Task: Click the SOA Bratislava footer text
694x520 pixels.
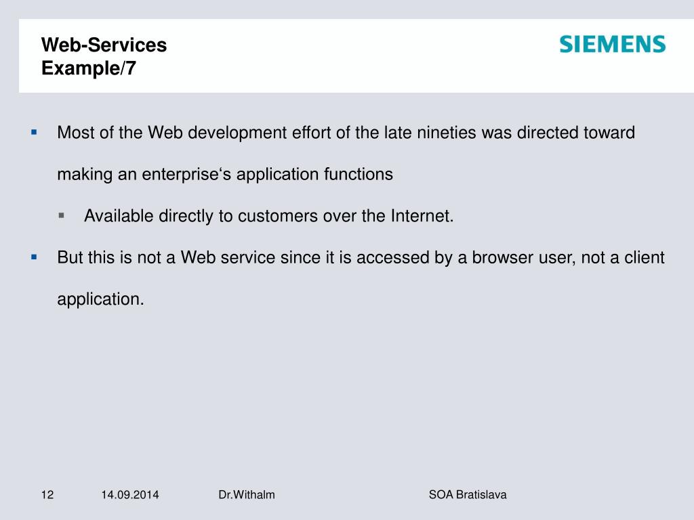Action: pos(468,494)
